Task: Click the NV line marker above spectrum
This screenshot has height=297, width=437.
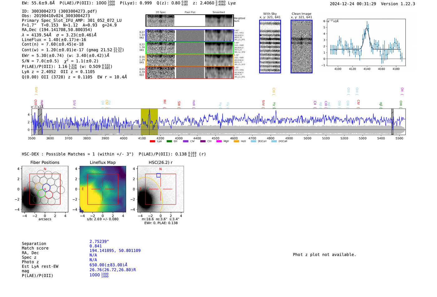Action: point(164,102)
